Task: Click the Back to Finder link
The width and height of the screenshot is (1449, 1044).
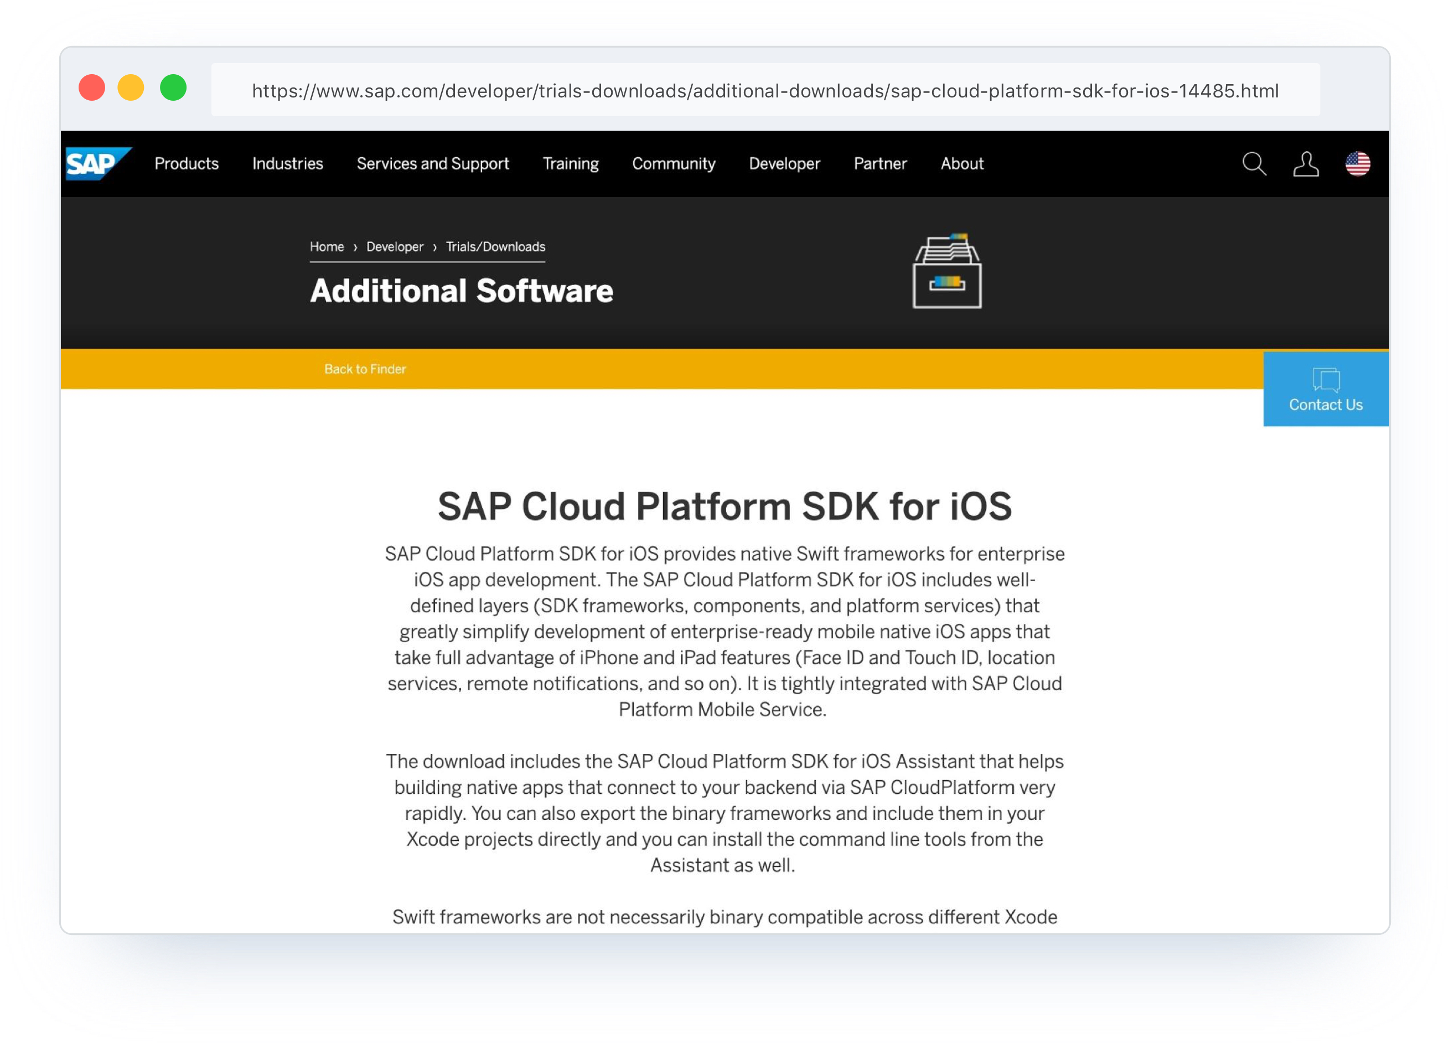Action: [365, 369]
